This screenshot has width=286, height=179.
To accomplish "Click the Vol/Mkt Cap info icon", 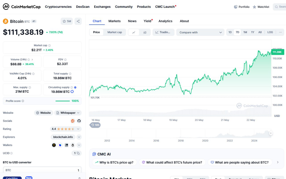I will [x=34, y=74].
